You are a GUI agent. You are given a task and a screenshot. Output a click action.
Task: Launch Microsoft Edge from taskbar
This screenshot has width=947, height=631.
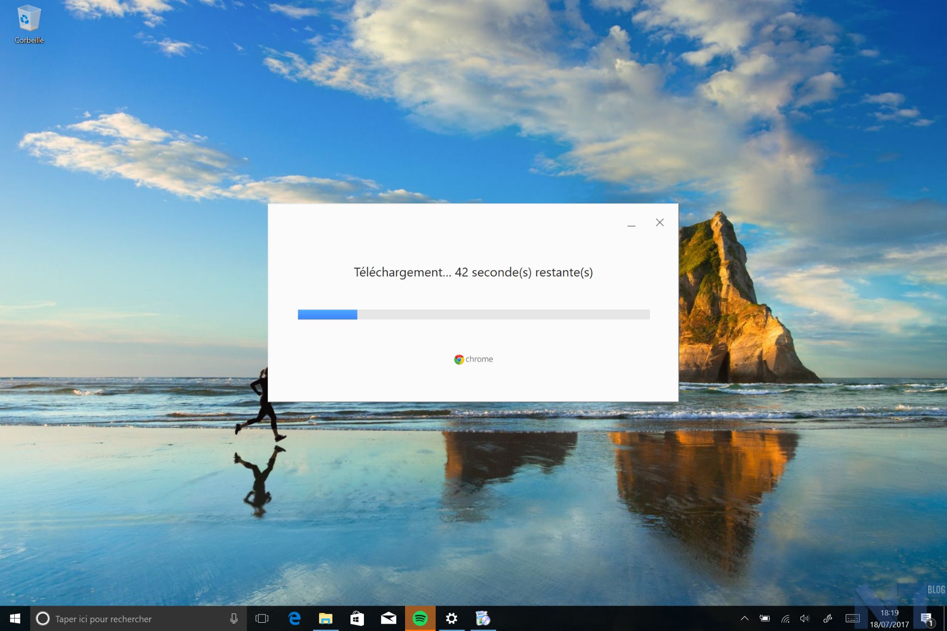(x=294, y=619)
